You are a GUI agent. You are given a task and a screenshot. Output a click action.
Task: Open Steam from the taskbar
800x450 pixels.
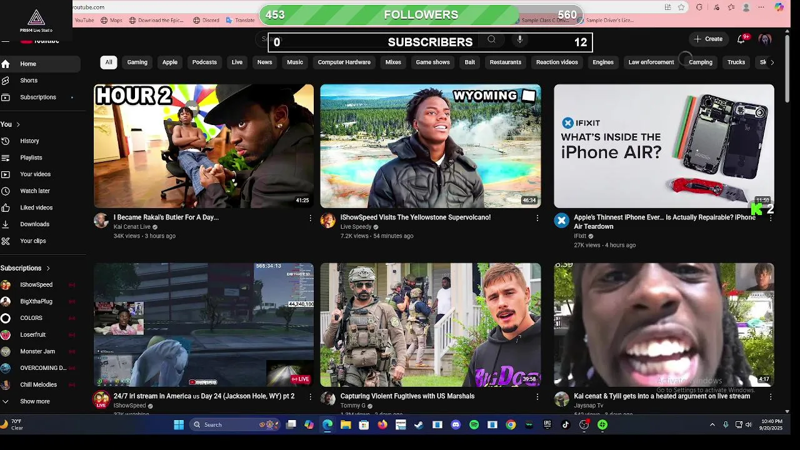(x=419, y=425)
